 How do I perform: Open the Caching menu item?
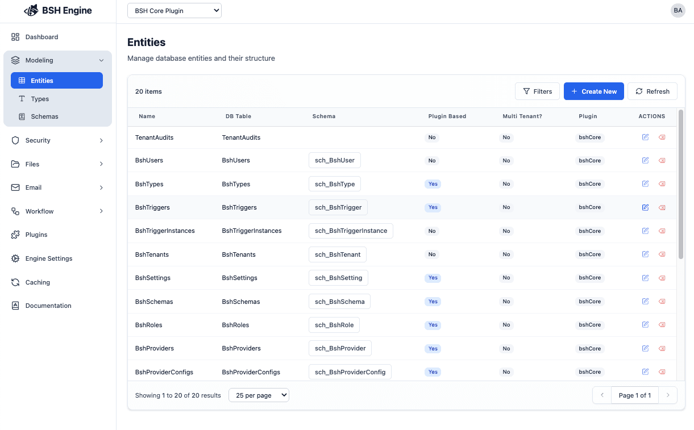57,282
